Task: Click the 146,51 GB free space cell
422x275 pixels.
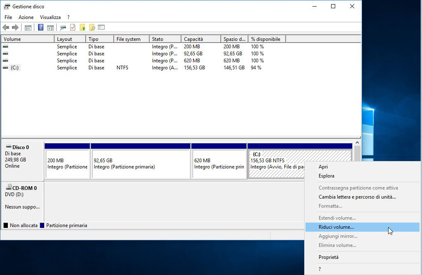Action: 234,68
